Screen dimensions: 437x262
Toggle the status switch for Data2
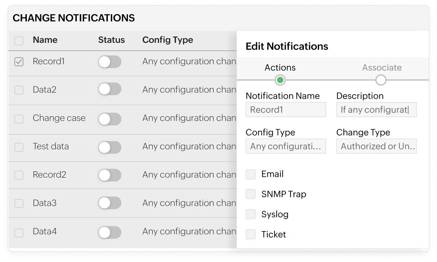pyautogui.click(x=110, y=90)
